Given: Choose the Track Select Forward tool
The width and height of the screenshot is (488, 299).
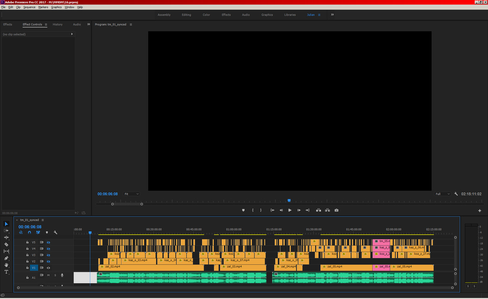Looking at the screenshot, I should (6, 231).
